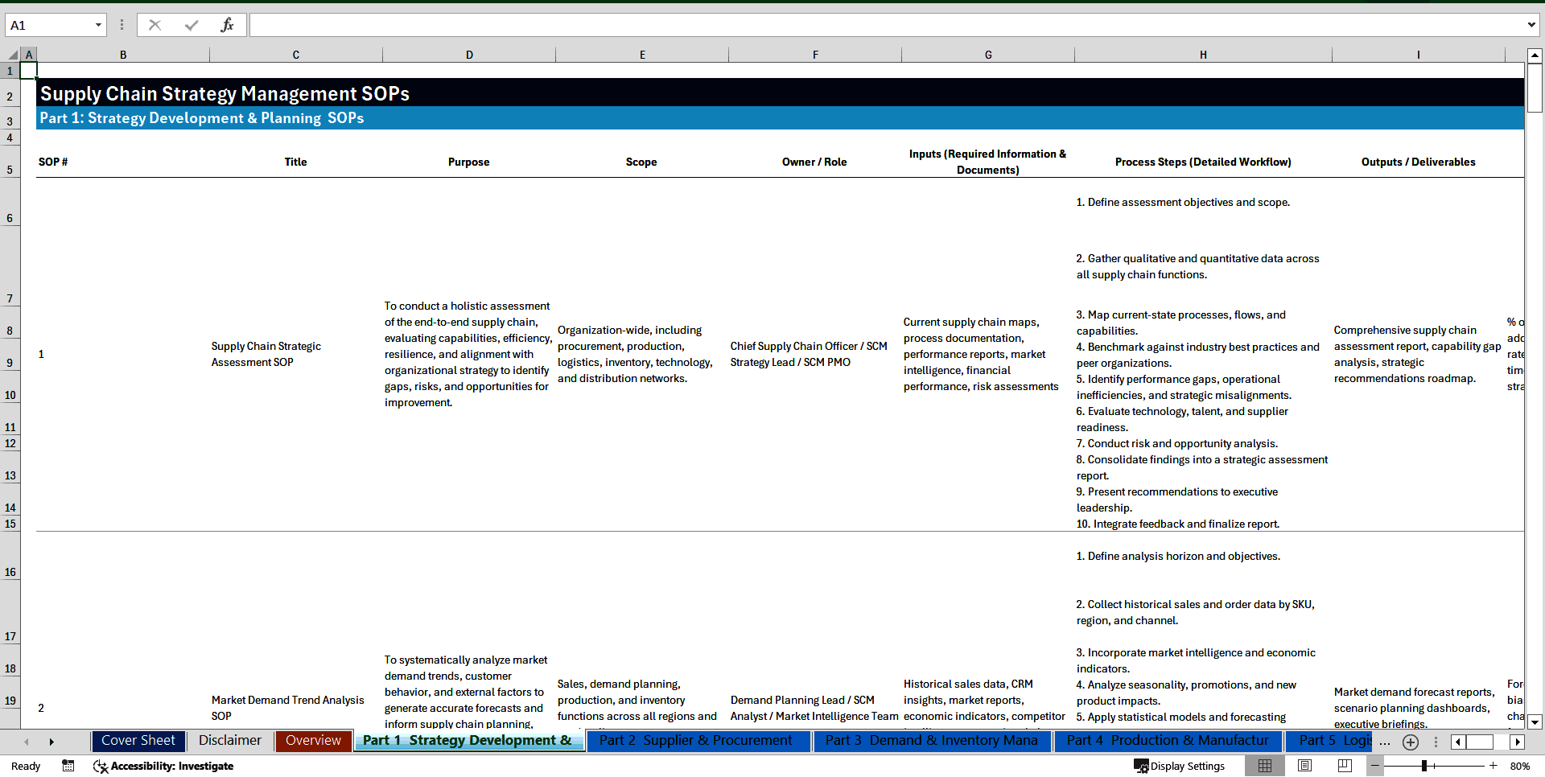Click the Normal view icon in status bar
Viewport: 1545px width, 777px height.
click(x=1265, y=766)
